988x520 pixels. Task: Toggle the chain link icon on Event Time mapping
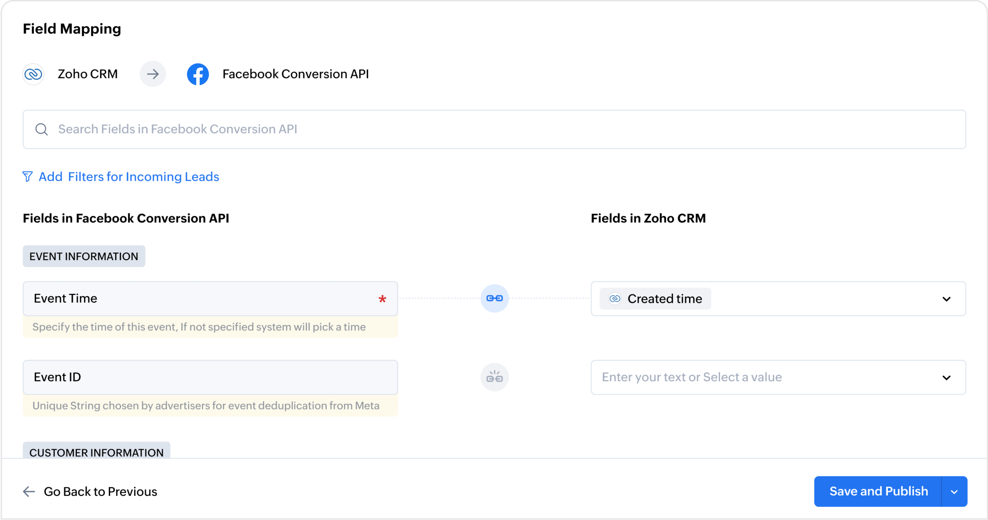point(494,298)
